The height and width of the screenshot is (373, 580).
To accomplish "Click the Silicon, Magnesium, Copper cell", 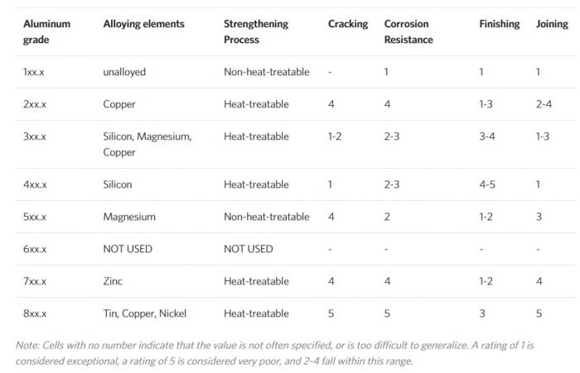I will pyautogui.click(x=147, y=144).
